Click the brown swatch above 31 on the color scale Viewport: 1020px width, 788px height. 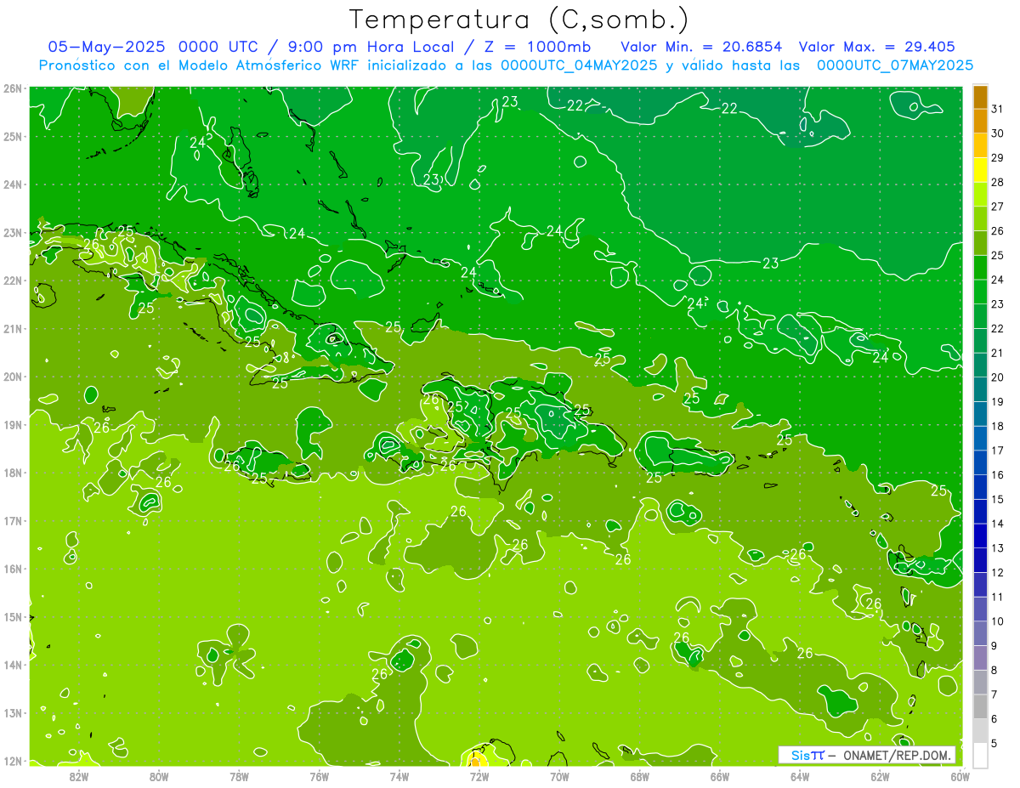[980, 97]
